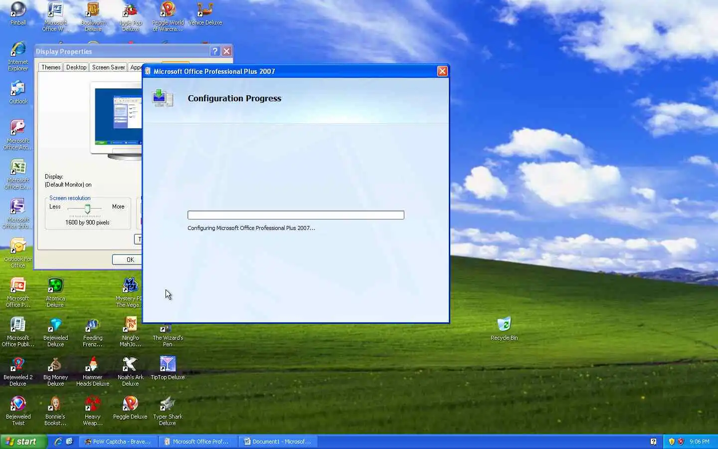The width and height of the screenshot is (718, 449).
Task: Select the Bejeweled 2 Deluxe icon
Action: [18, 371]
